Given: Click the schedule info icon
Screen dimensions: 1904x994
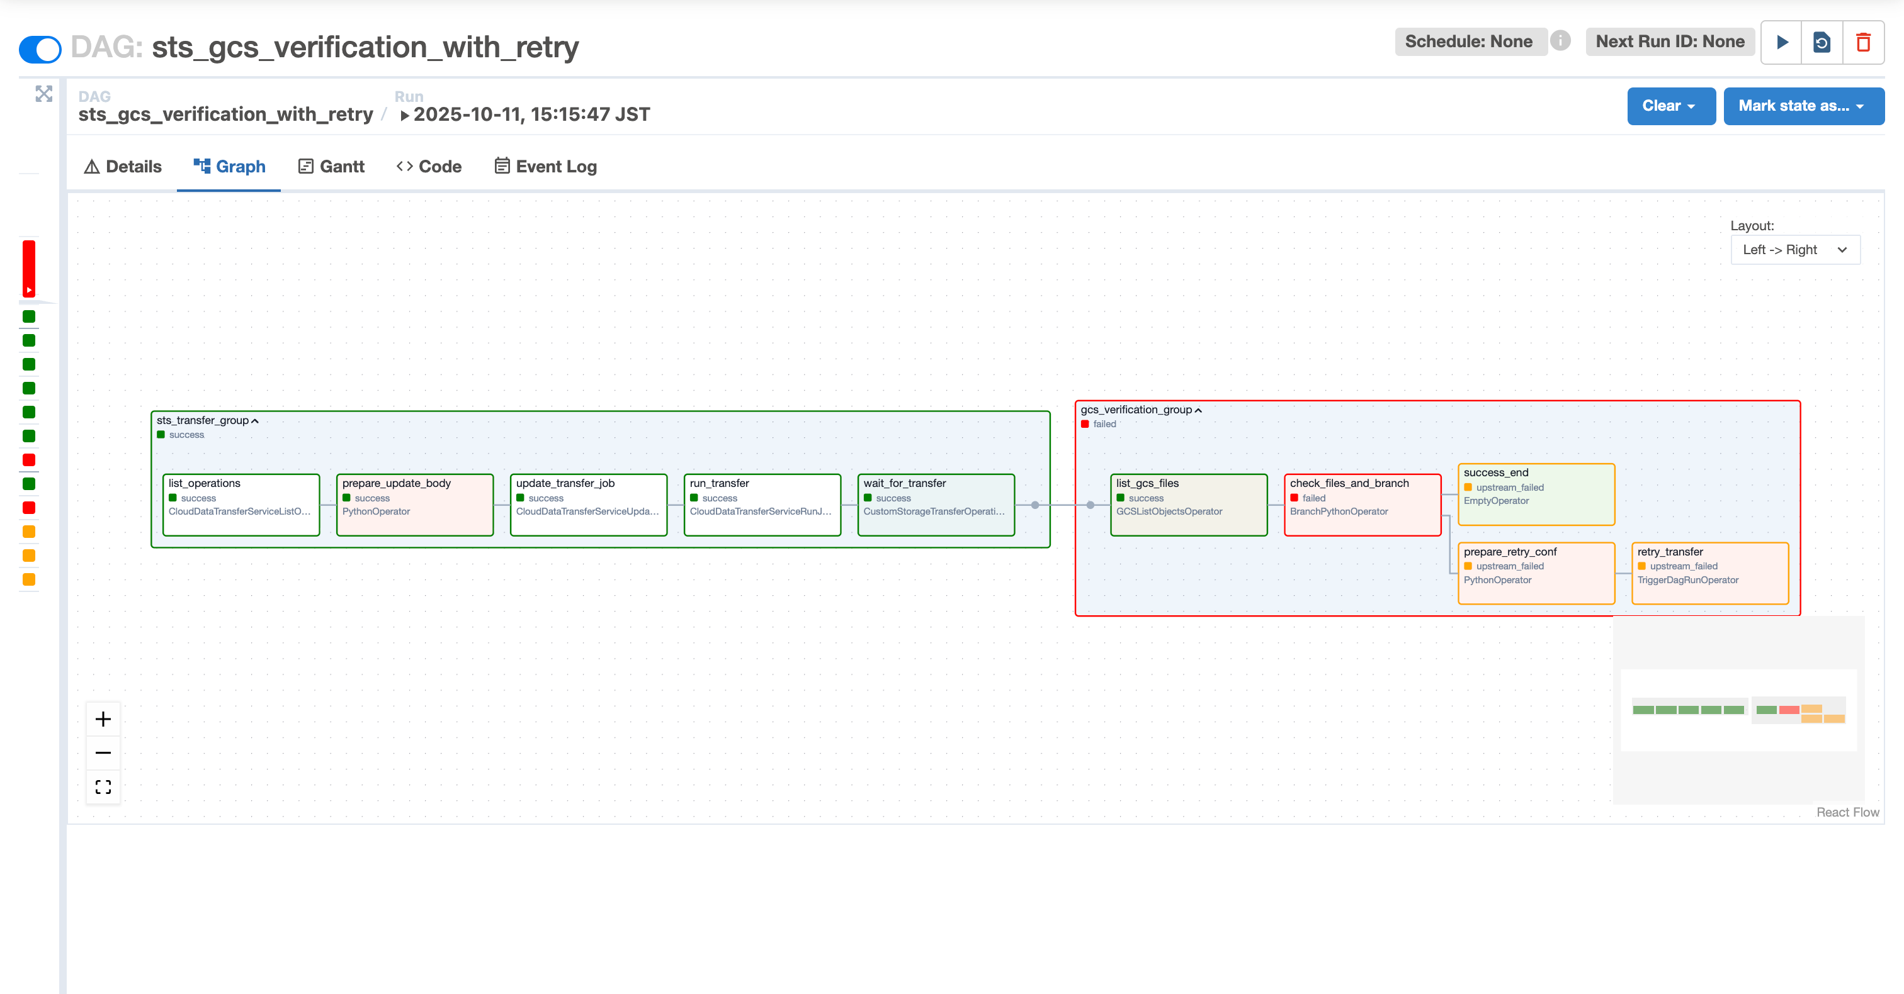Looking at the screenshot, I should point(1560,41).
